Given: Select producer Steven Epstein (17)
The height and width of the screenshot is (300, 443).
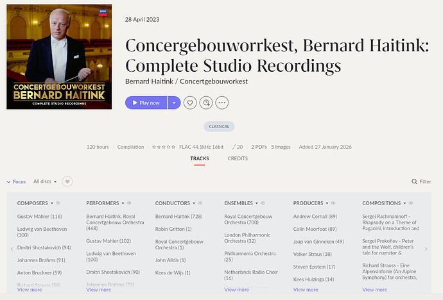Looking at the screenshot, I should pyautogui.click(x=314, y=267).
